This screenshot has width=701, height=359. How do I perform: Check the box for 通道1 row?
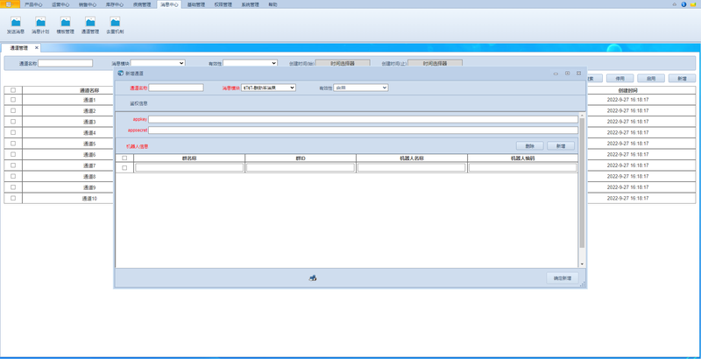(x=13, y=100)
